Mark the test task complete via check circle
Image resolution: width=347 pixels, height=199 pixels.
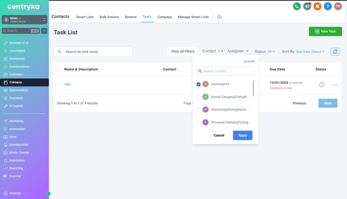[322, 84]
